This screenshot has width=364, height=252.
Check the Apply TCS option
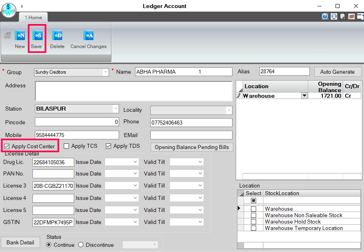point(67,146)
